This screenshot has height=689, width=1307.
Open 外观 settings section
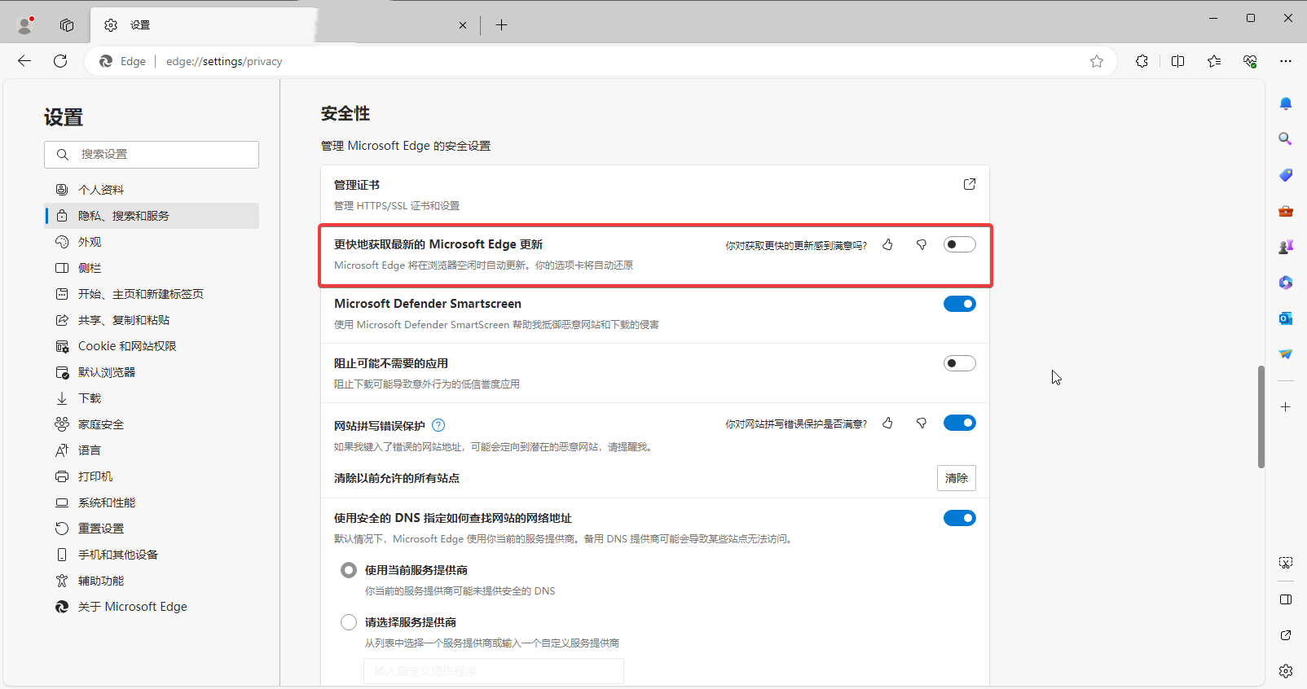click(x=152, y=242)
